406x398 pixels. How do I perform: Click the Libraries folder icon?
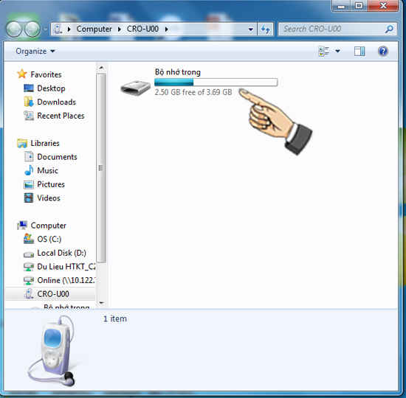pos(22,143)
